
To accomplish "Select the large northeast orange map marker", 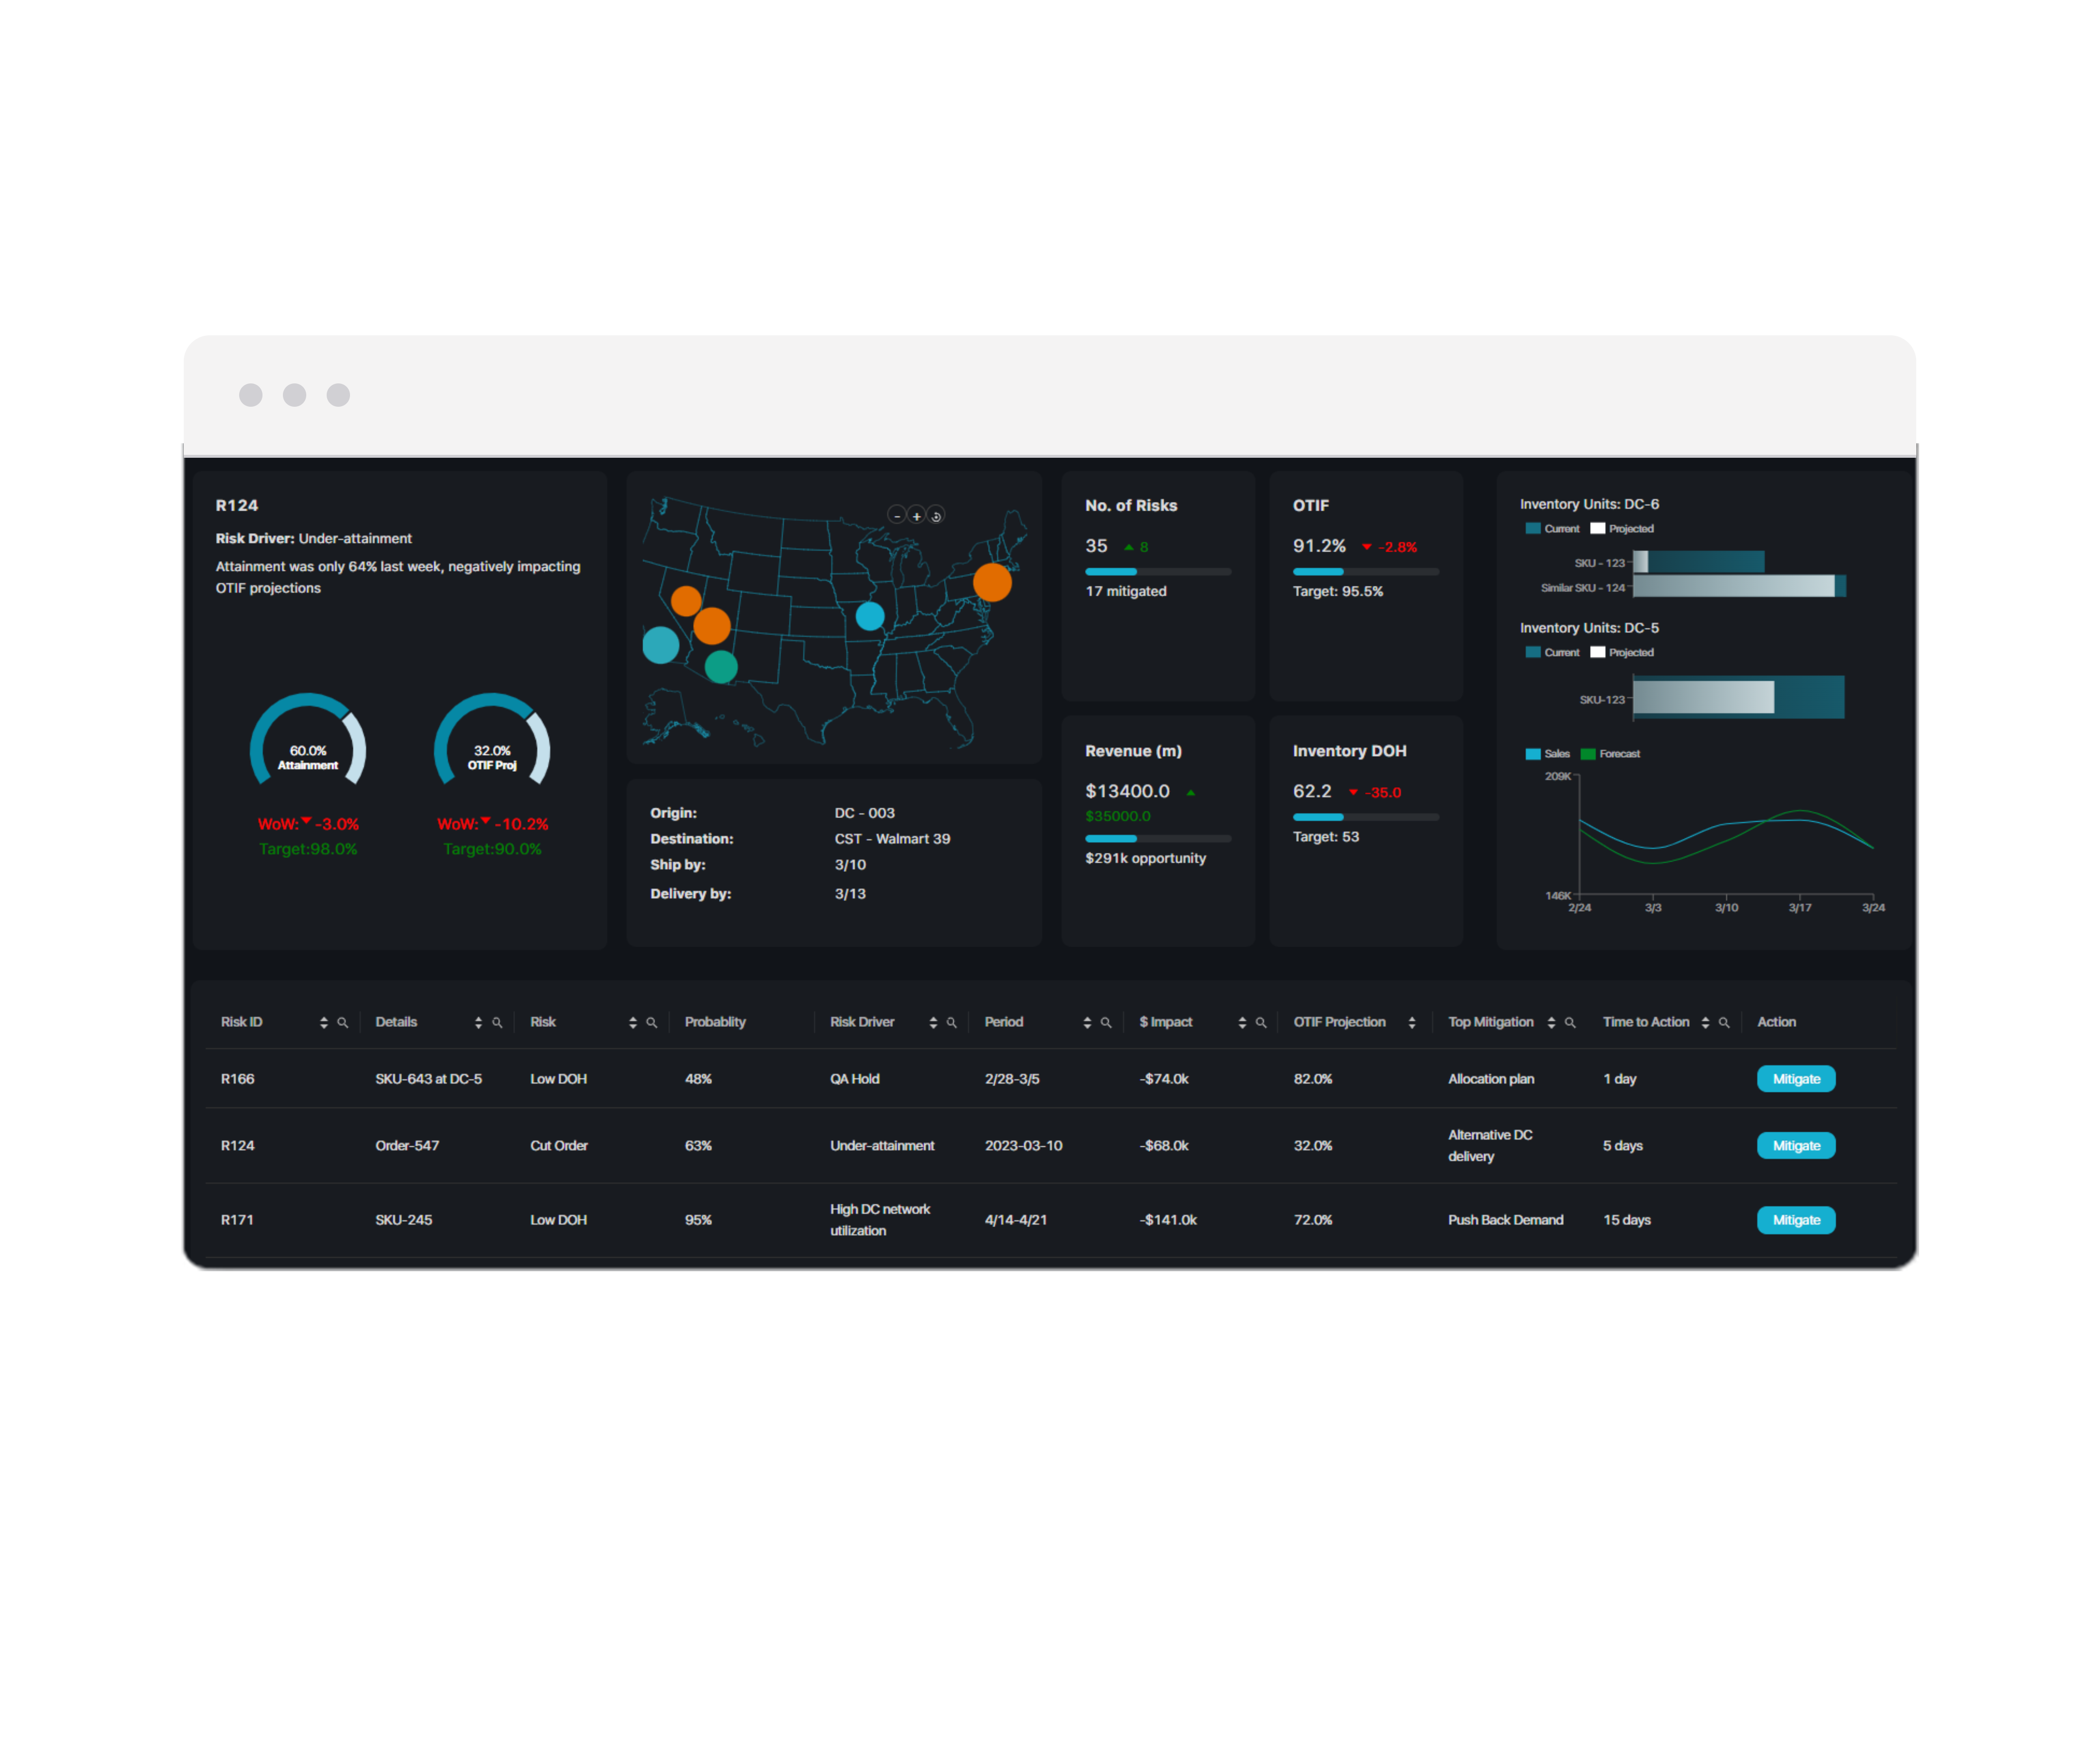I will (x=992, y=582).
